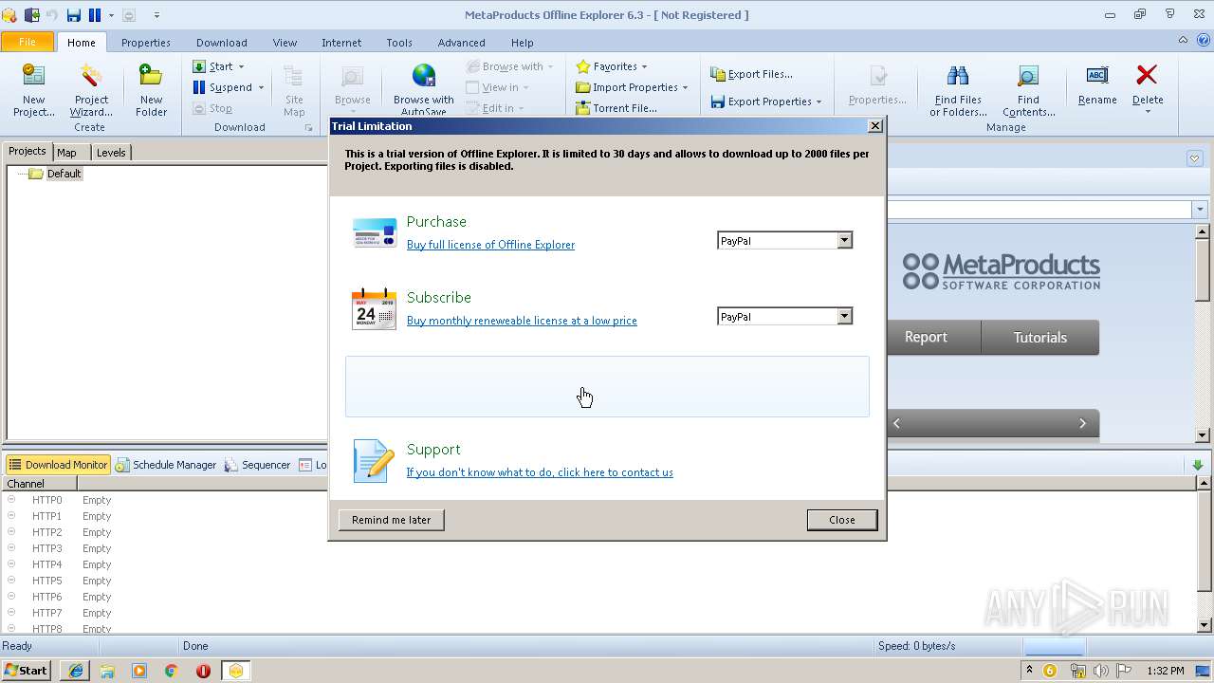Click the Export Properties disk icon
Image resolution: width=1214 pixels, height=683 pixels.
tap(718, 102)
